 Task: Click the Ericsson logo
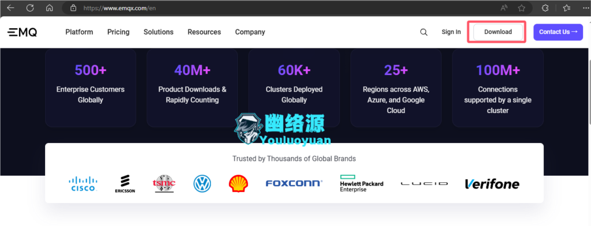pos(125,184)
